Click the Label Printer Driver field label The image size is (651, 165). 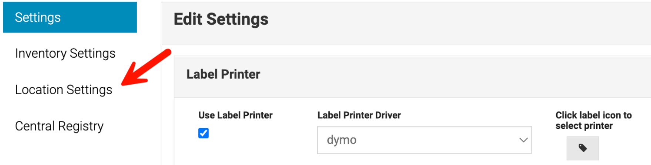(359, 115)
